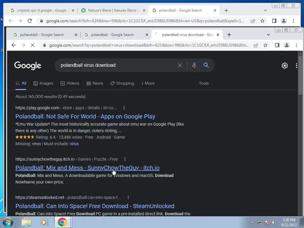
Task: Click the forward arrow in front Chrome window
Action: click(23, 45)
